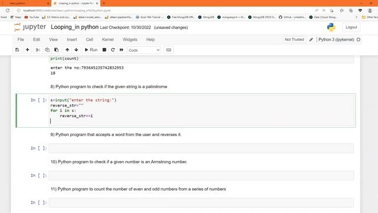Close the Looping_in python browser tab
378x213 pixels.
pyautogui.click(x=97, y=4)
